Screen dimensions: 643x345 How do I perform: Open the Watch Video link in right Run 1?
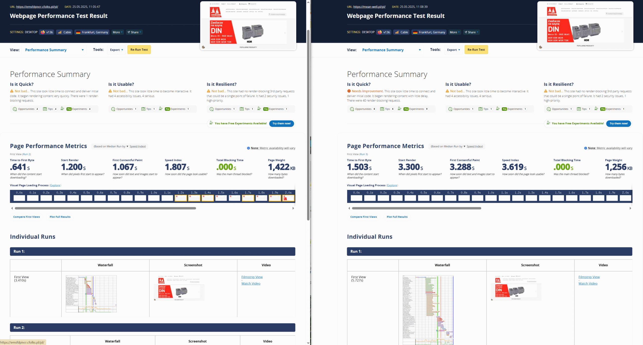588,284
